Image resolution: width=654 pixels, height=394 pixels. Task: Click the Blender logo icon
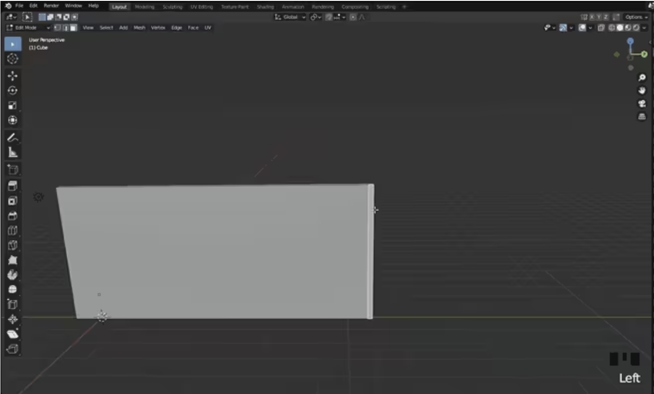point(8,6)
